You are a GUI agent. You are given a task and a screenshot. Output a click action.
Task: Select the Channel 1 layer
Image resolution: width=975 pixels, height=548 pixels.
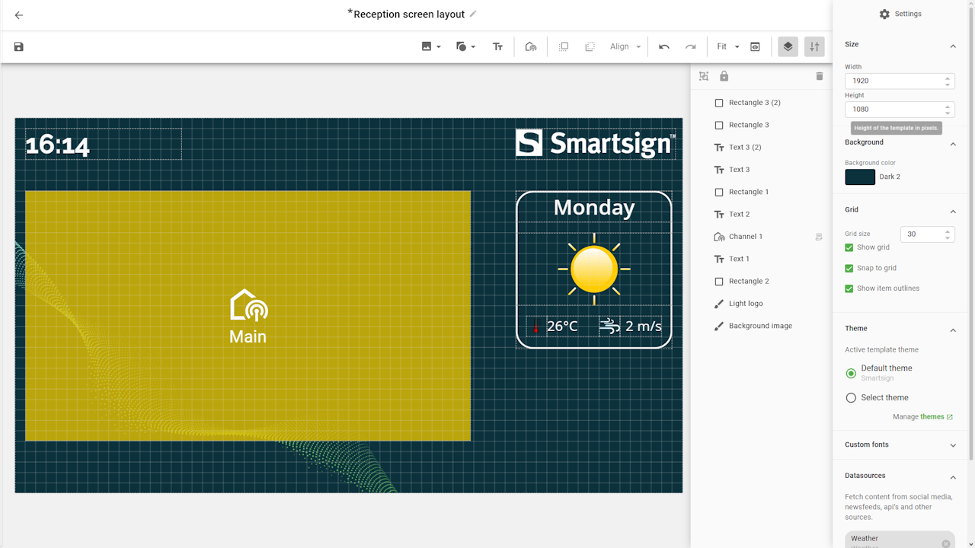click(745, 237)
